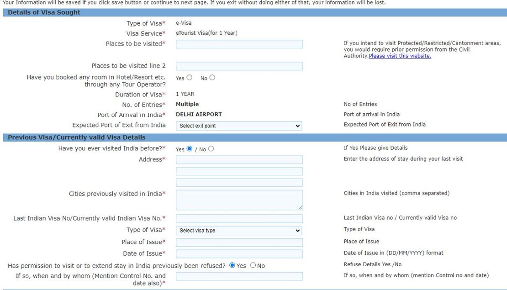Image resolution: width=507 pixels, height=290 pixels.
Task: Open the Select visa type dropdown
Action: click(x=239, y=231)
